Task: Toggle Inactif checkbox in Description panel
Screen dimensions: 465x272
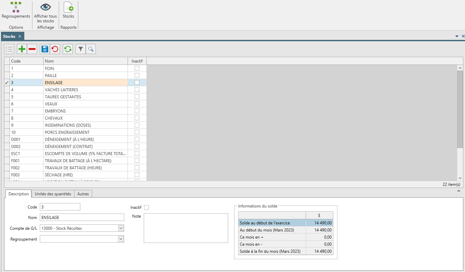Action: 146,207
